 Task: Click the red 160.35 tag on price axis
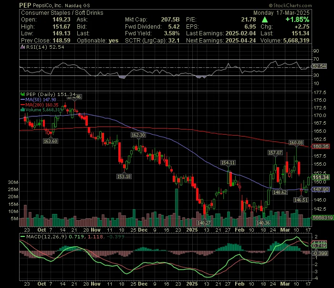321,147
